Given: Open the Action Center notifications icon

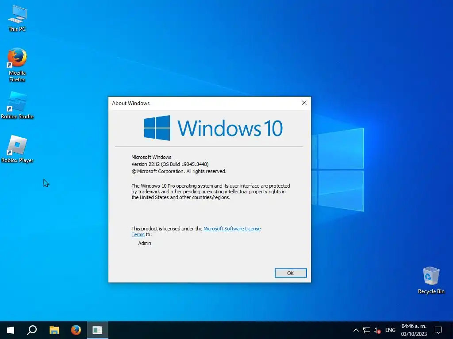Looking at the screenshot, I should [438, 330].
